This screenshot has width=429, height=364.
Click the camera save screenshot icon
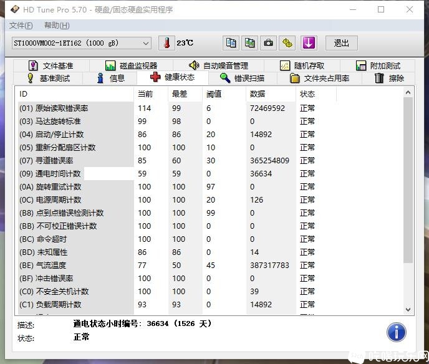click(x=268, y=43)
